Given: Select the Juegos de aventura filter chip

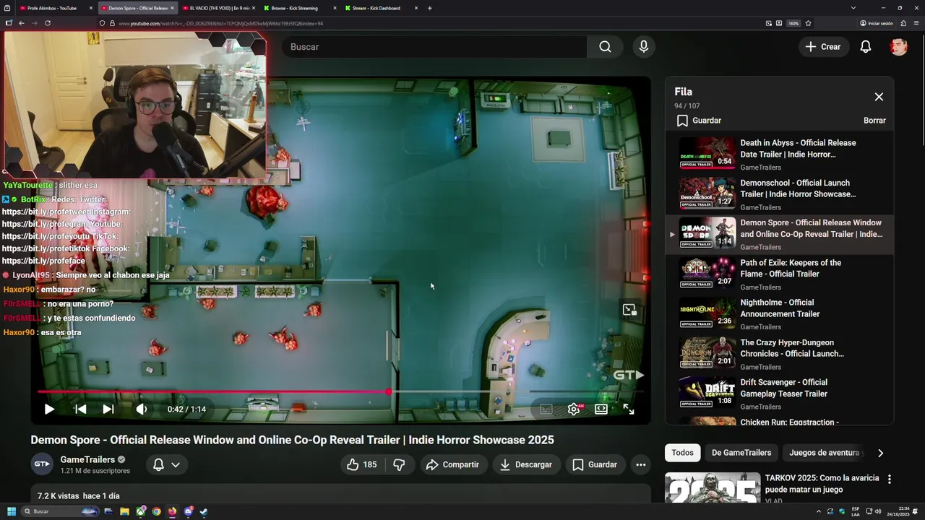Looking at the screenshot, I should [824, 453].
